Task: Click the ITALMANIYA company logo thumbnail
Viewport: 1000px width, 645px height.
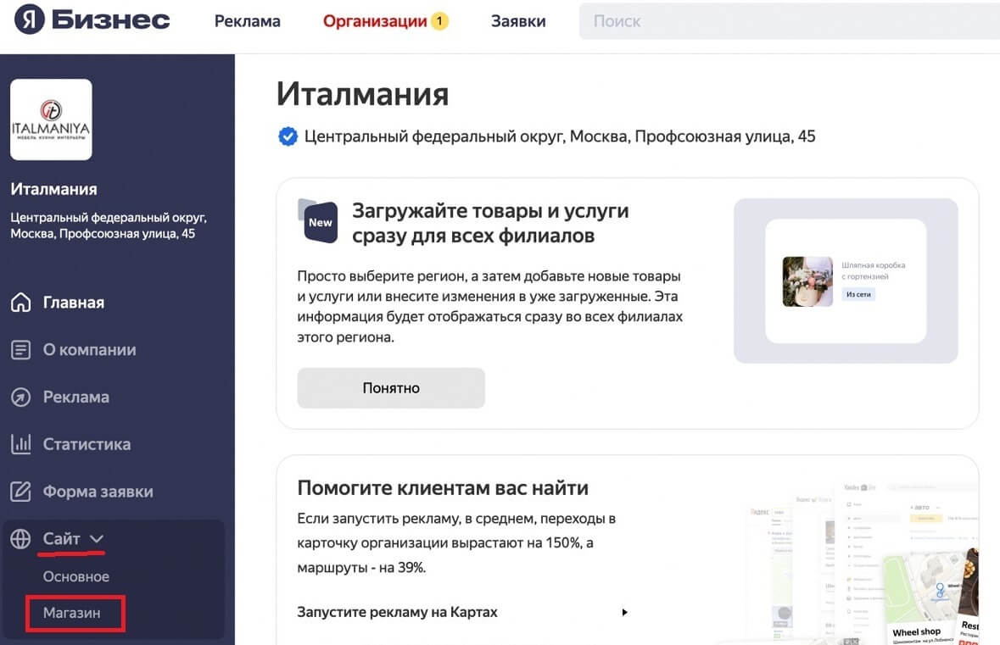Action: coord(51,119)
